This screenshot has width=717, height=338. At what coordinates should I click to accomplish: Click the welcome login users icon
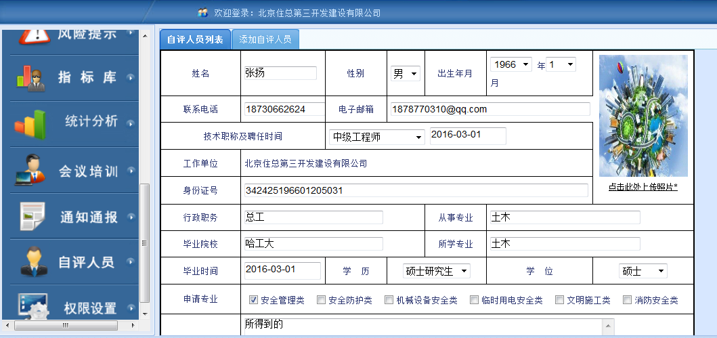point(202,13)
